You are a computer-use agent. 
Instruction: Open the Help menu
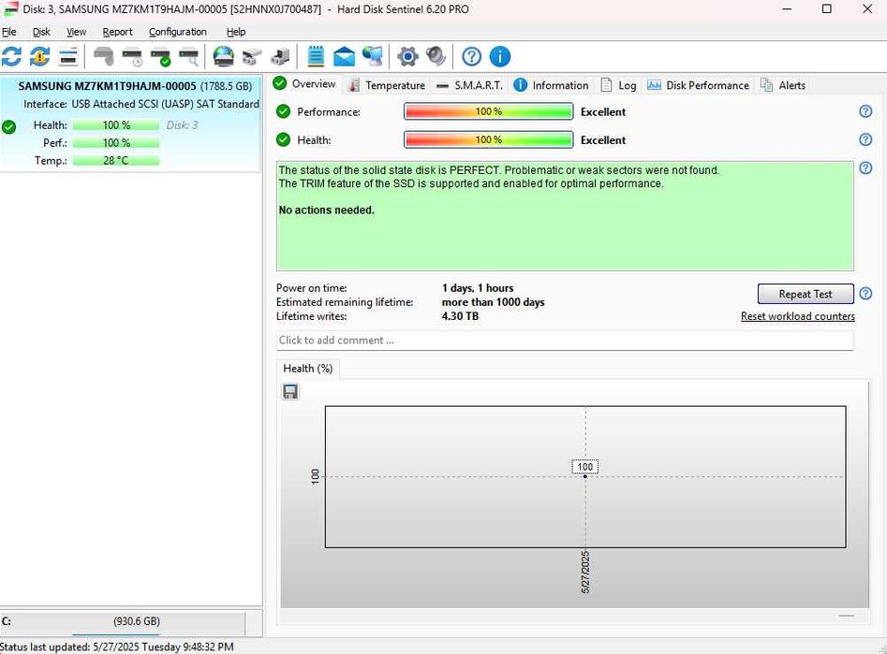236,32
